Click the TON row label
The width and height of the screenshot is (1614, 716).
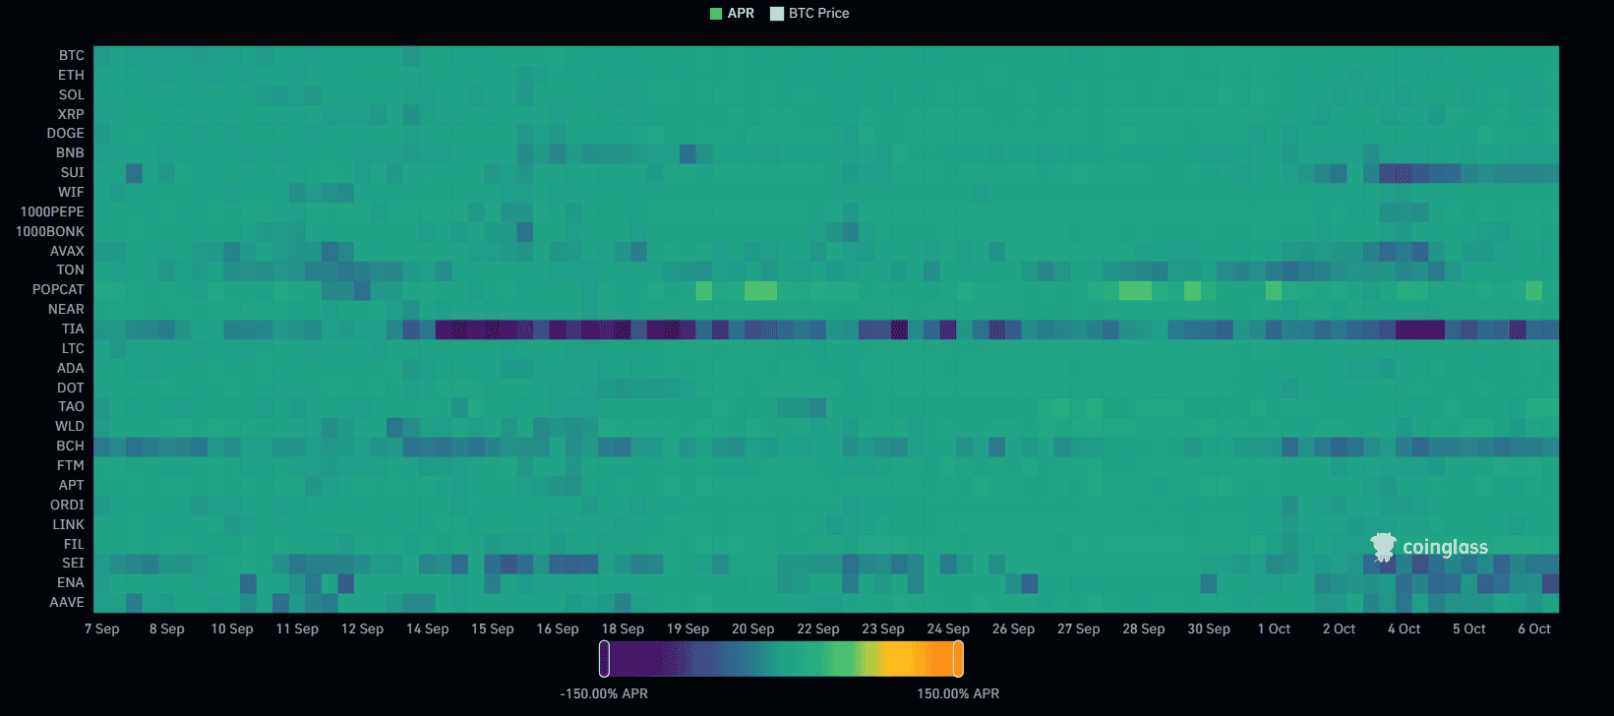(x=71, y=269)
